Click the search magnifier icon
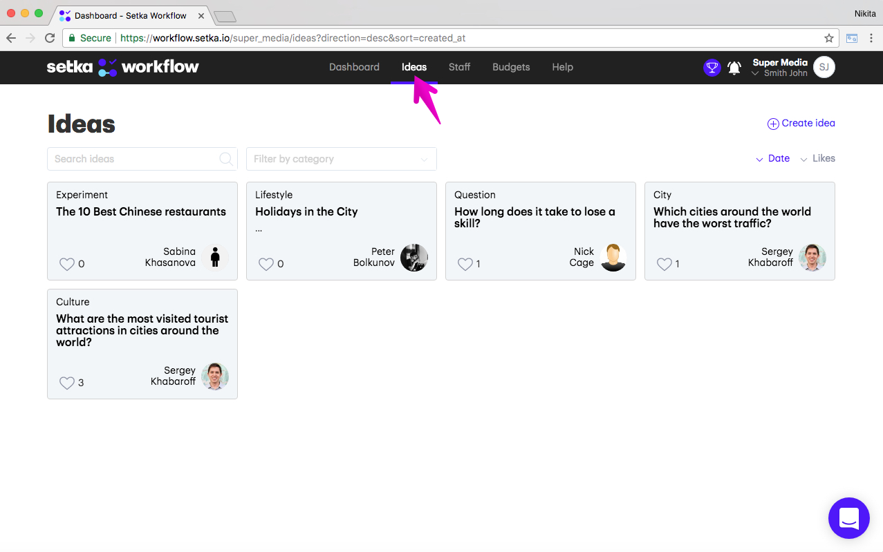 pos(226,159)
